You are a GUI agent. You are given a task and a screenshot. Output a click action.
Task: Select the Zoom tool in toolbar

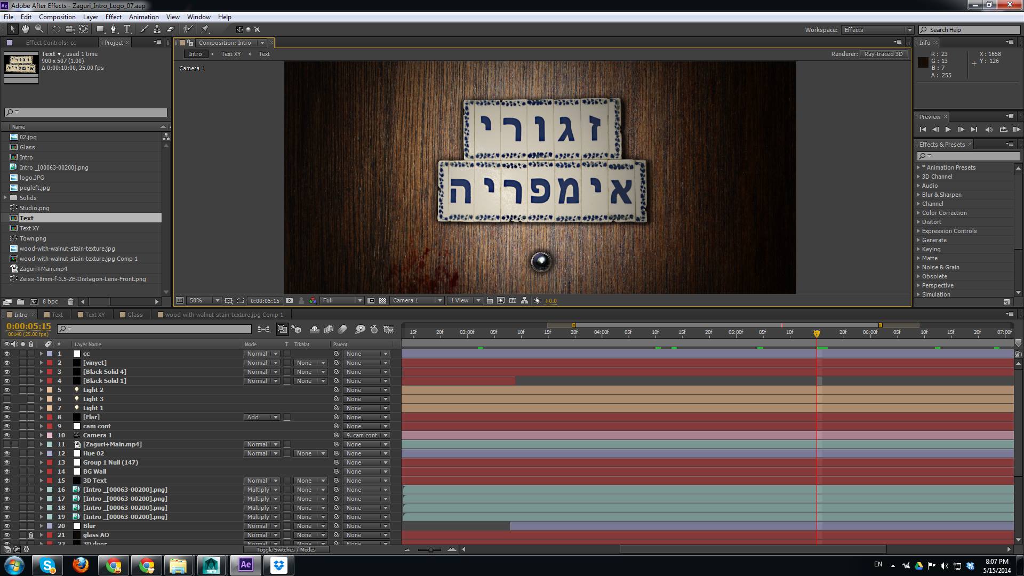click(39, 29)
